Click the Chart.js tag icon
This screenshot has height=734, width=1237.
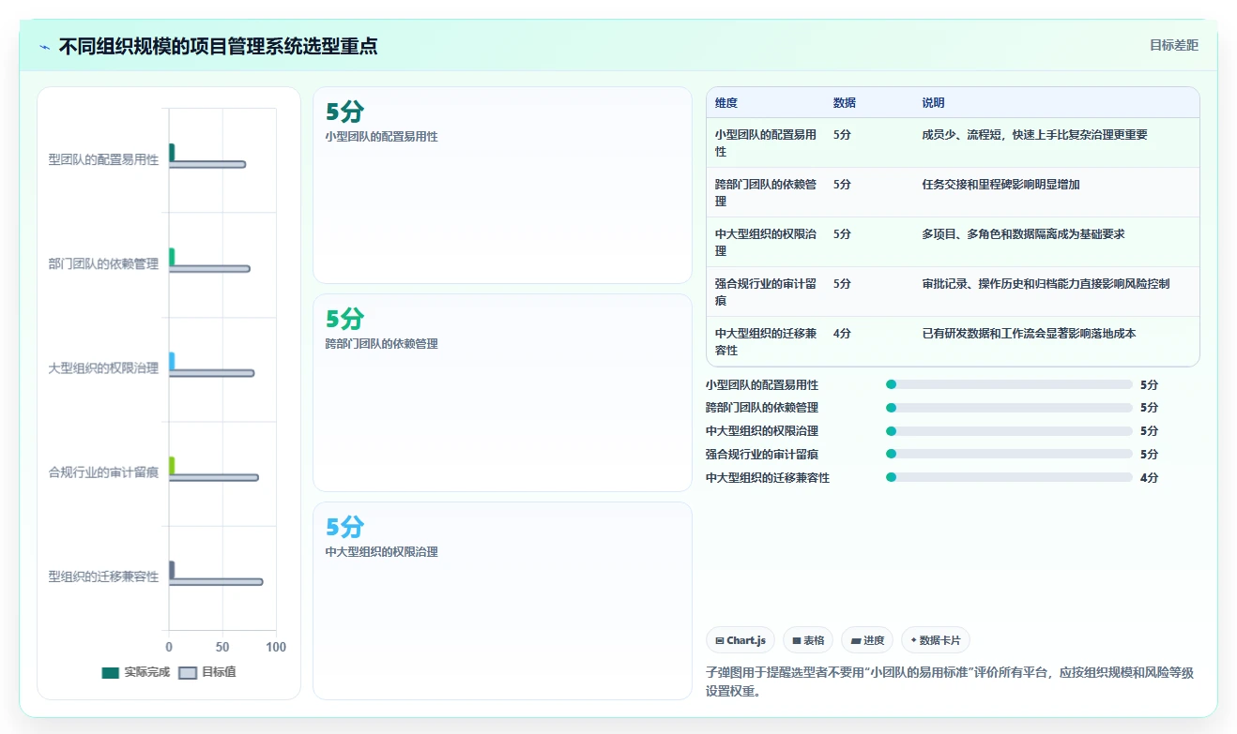coord(720,640)
